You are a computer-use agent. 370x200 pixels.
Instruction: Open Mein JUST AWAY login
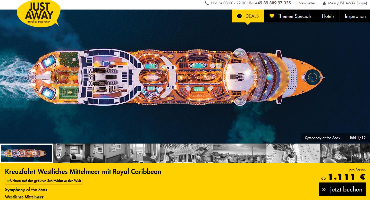(x=347, y=3)
